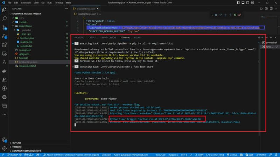Screen dimensions: 280x157
Task: Open the Selection menu
Action: point(26,3)
